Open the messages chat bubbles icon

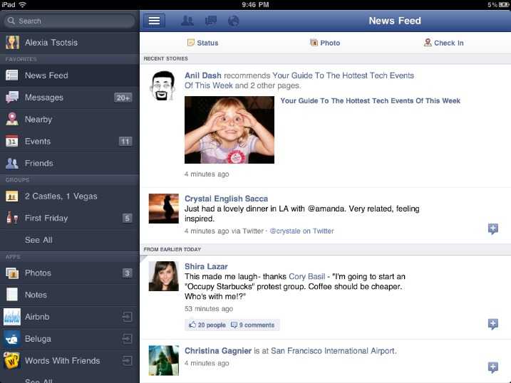pos(210,21)
